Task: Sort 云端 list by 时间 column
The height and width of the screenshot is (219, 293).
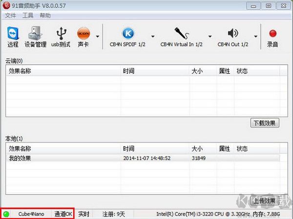Action: pos(155,71)
